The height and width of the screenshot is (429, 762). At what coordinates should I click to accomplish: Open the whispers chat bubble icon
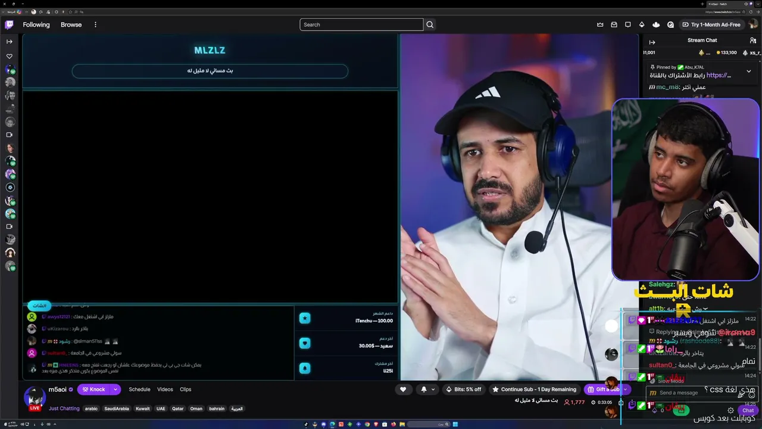tap(627, 24)
